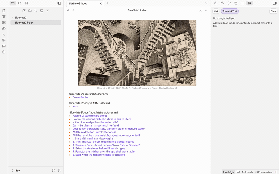The image size is (279, 174).
Task: Click the Relativity Escher image
Action: pos(137,53)
